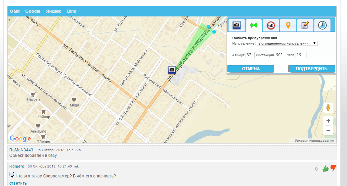347x186 pixels.
Task: Switch map layer to Яндекс
Action: [x=53, y=11]
